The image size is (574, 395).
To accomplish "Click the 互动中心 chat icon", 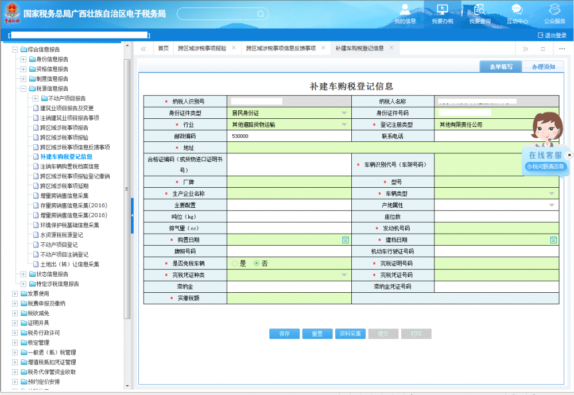I will pos(517,10).
